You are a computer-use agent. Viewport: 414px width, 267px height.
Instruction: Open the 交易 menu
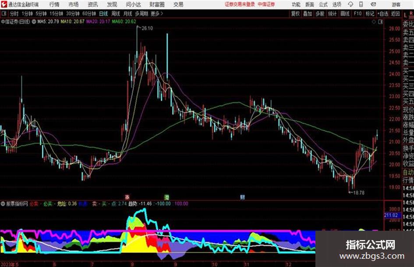coord(178,4)
